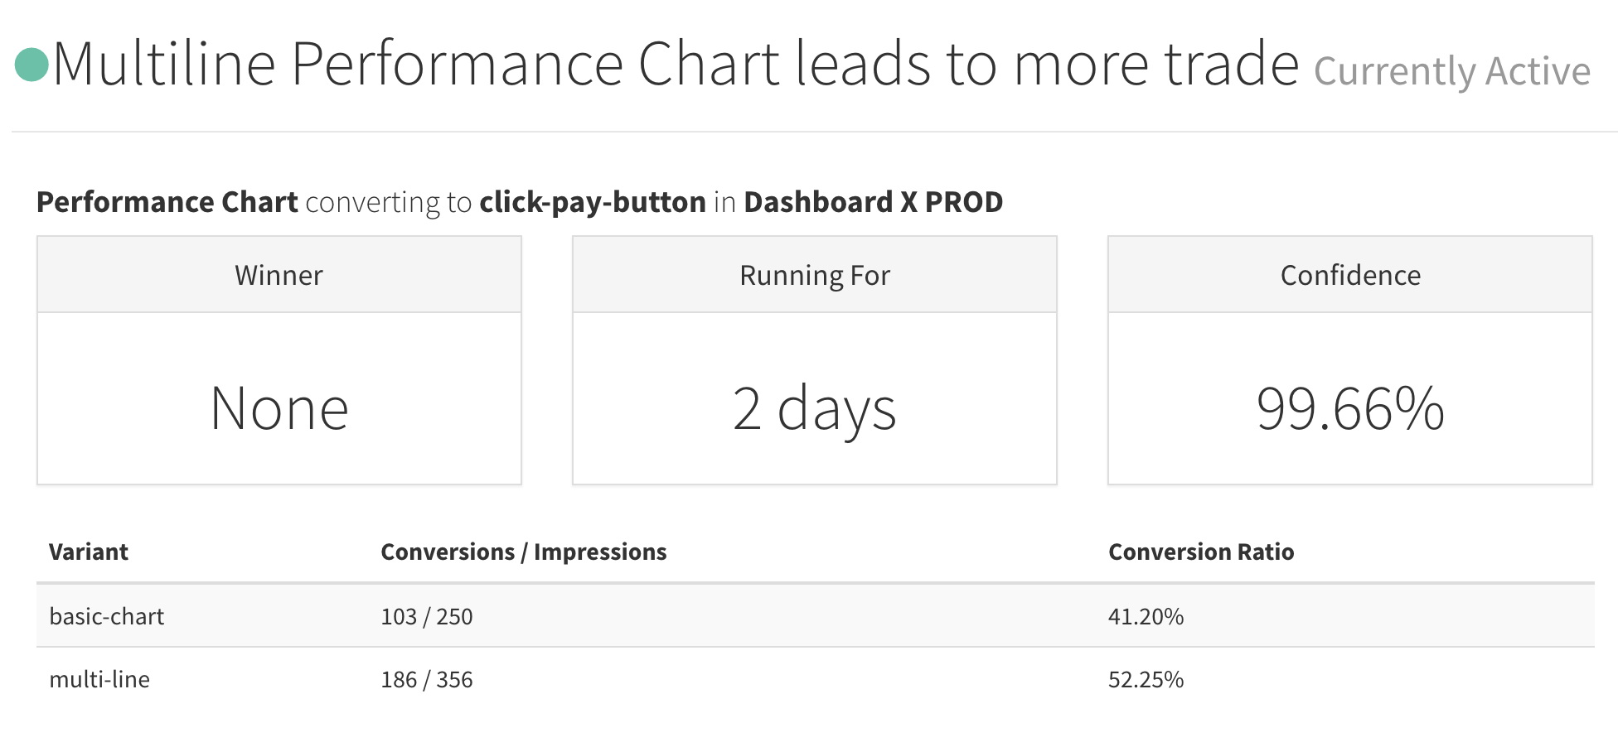
Task: Click the '103 / 250' conversions cell
Action: coord(427,616)
